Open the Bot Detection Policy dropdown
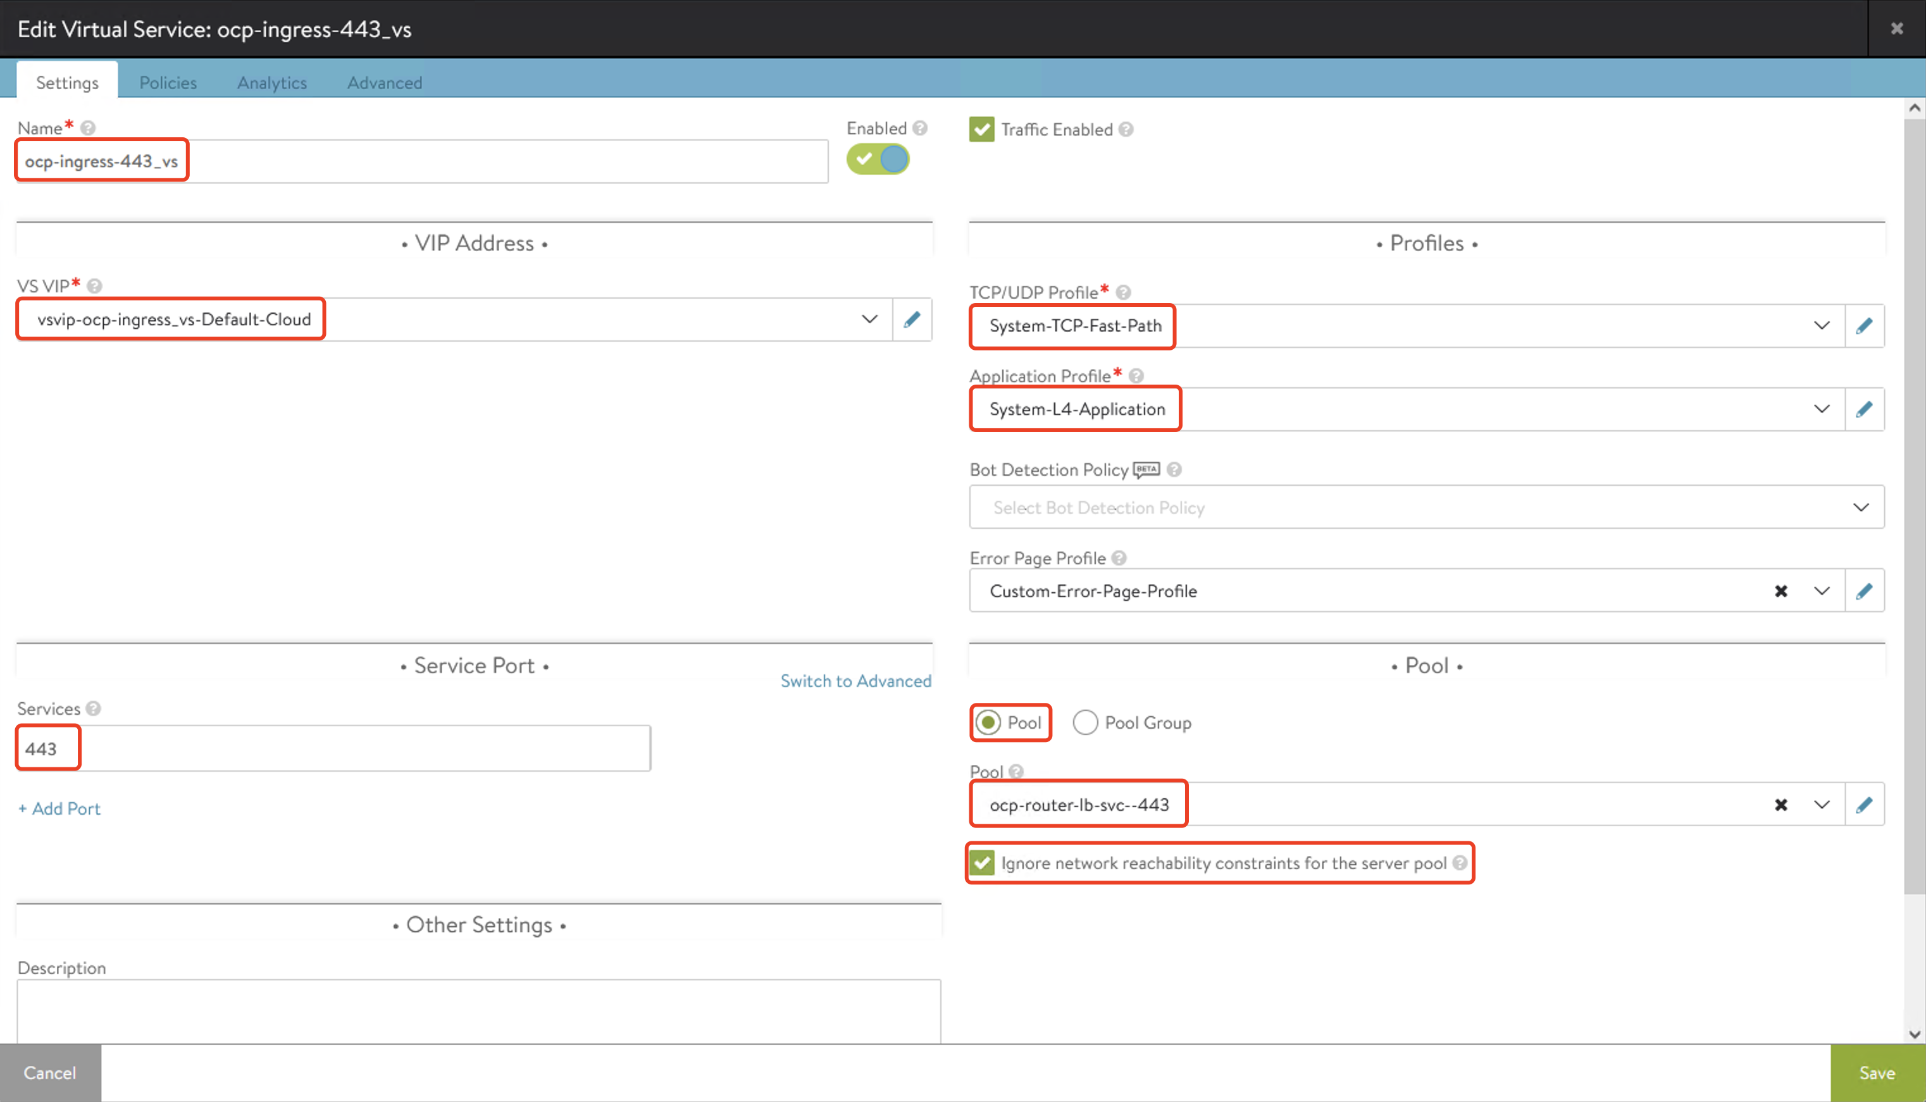1926x1102 pixels. coord(1861,507)
